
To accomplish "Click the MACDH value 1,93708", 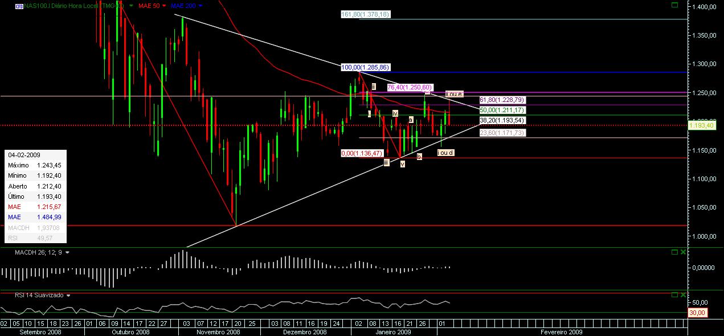I will tap(48, 227).
